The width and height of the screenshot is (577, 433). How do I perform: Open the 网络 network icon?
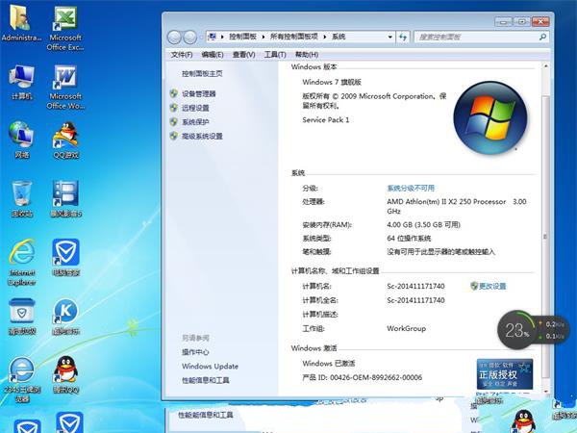22,140
